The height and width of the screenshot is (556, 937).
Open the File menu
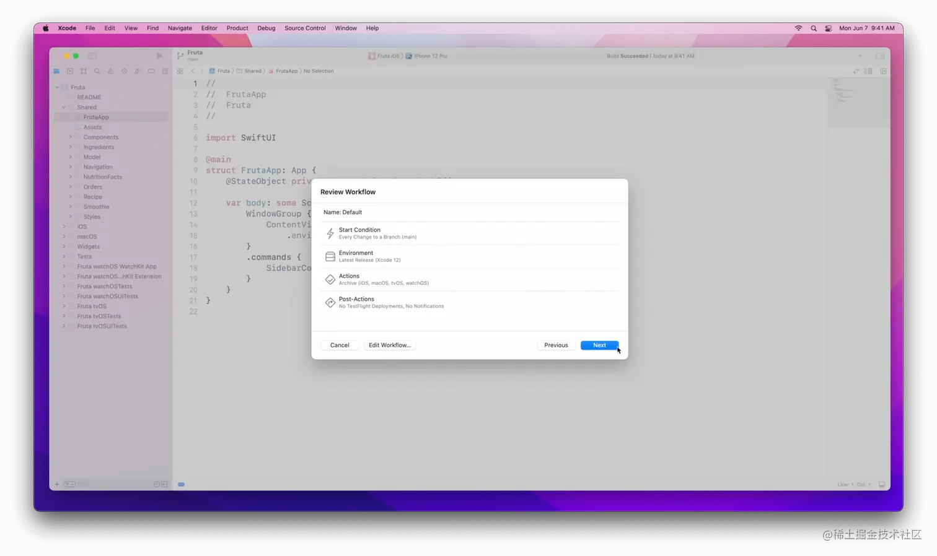coord(90,28)
